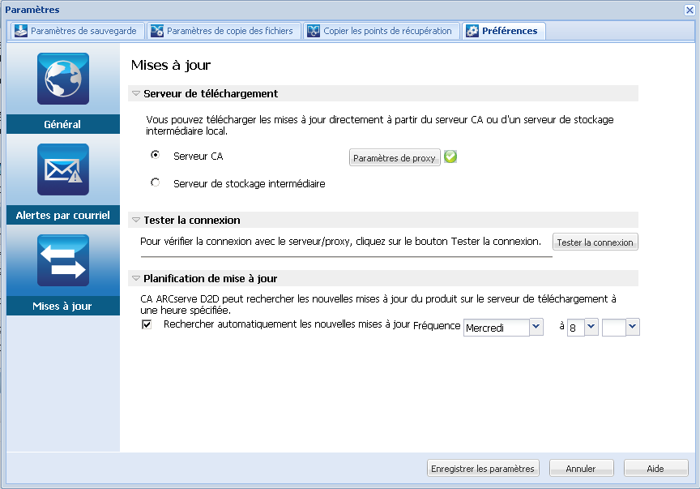Toggle automatic update search checkbox
Image resolution: width=700 pixels, height=489 pixels.
pyautogui.click(x=147, y=324)
